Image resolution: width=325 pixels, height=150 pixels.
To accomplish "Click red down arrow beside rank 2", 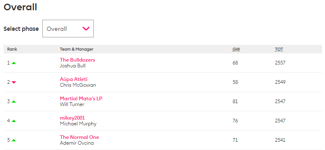I will coord(14,82).
